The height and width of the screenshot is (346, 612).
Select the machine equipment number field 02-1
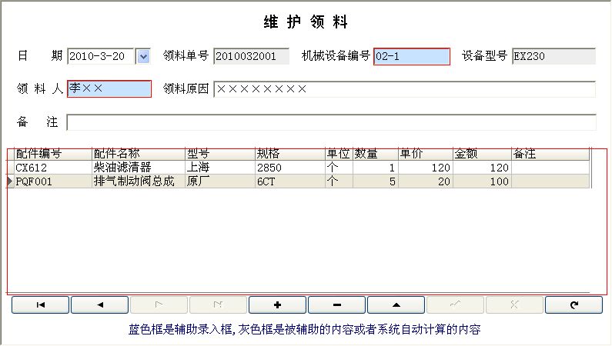(x=411, y=56)
